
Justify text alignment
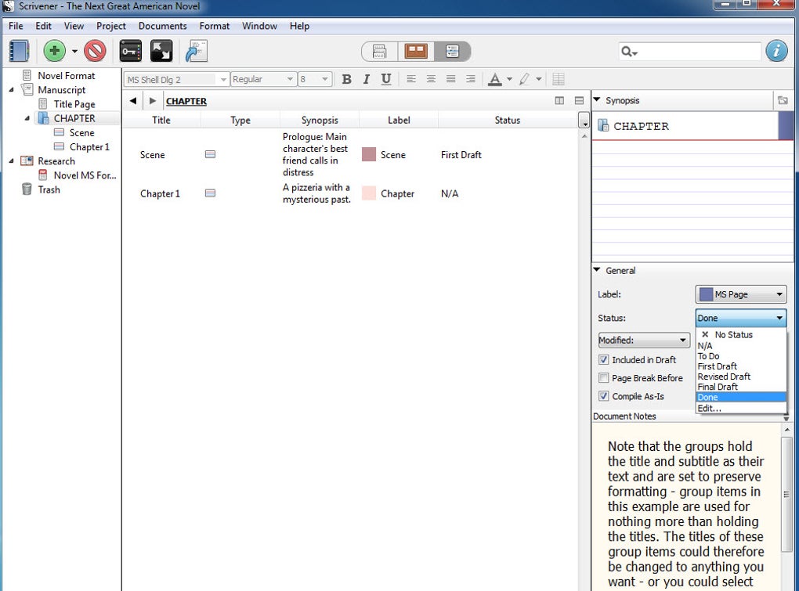point(451,79)
